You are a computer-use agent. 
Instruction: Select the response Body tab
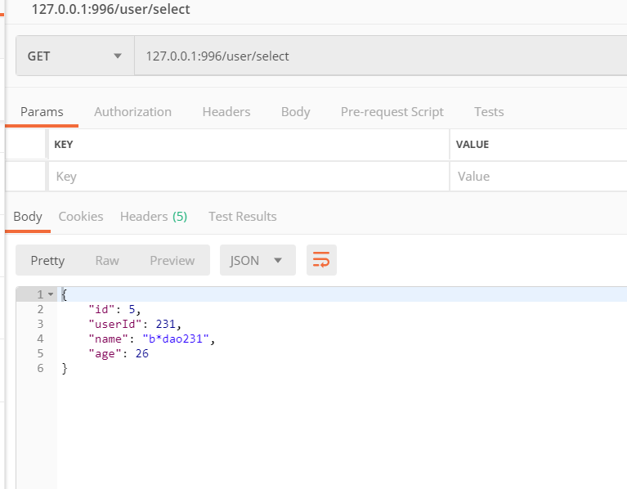click(x=28, y=217)
